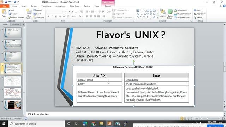Click the Decrease Font Size icon
Screen dimensions: 226x127
point(76,12)
